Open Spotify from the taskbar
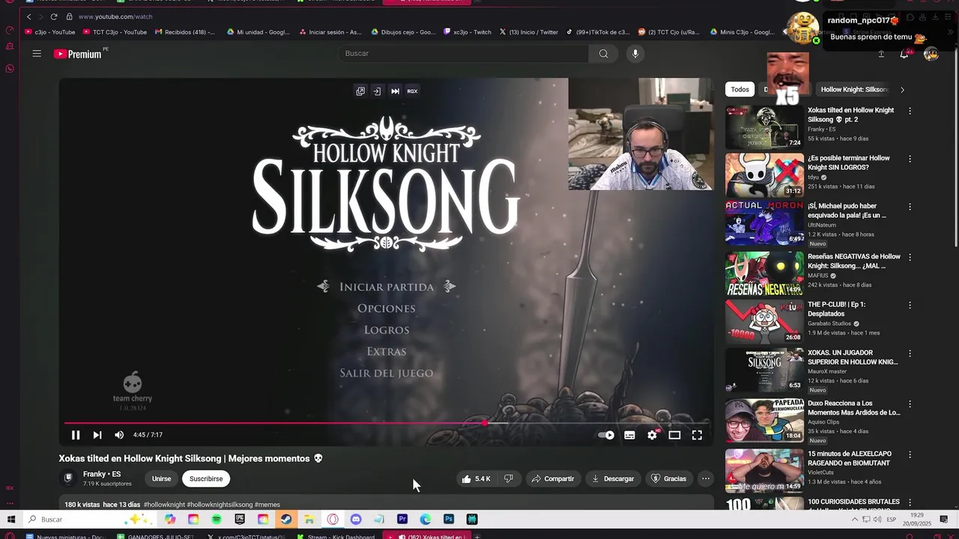 217,520
